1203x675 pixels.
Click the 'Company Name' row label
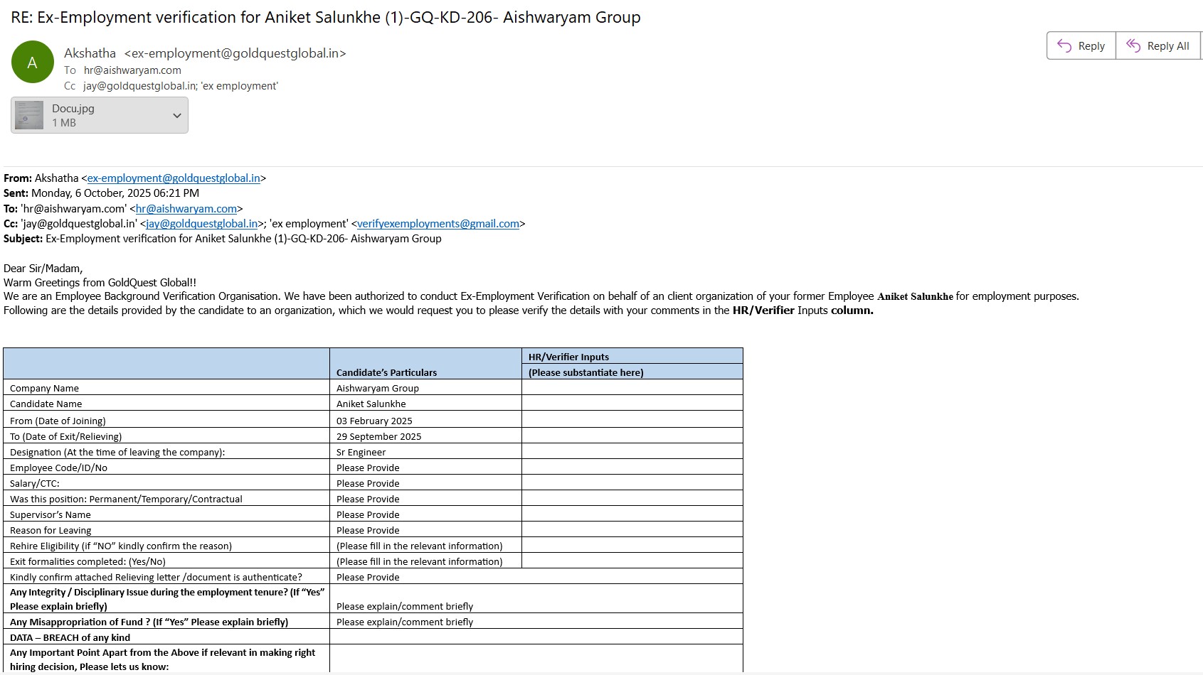tap(44, 389)
